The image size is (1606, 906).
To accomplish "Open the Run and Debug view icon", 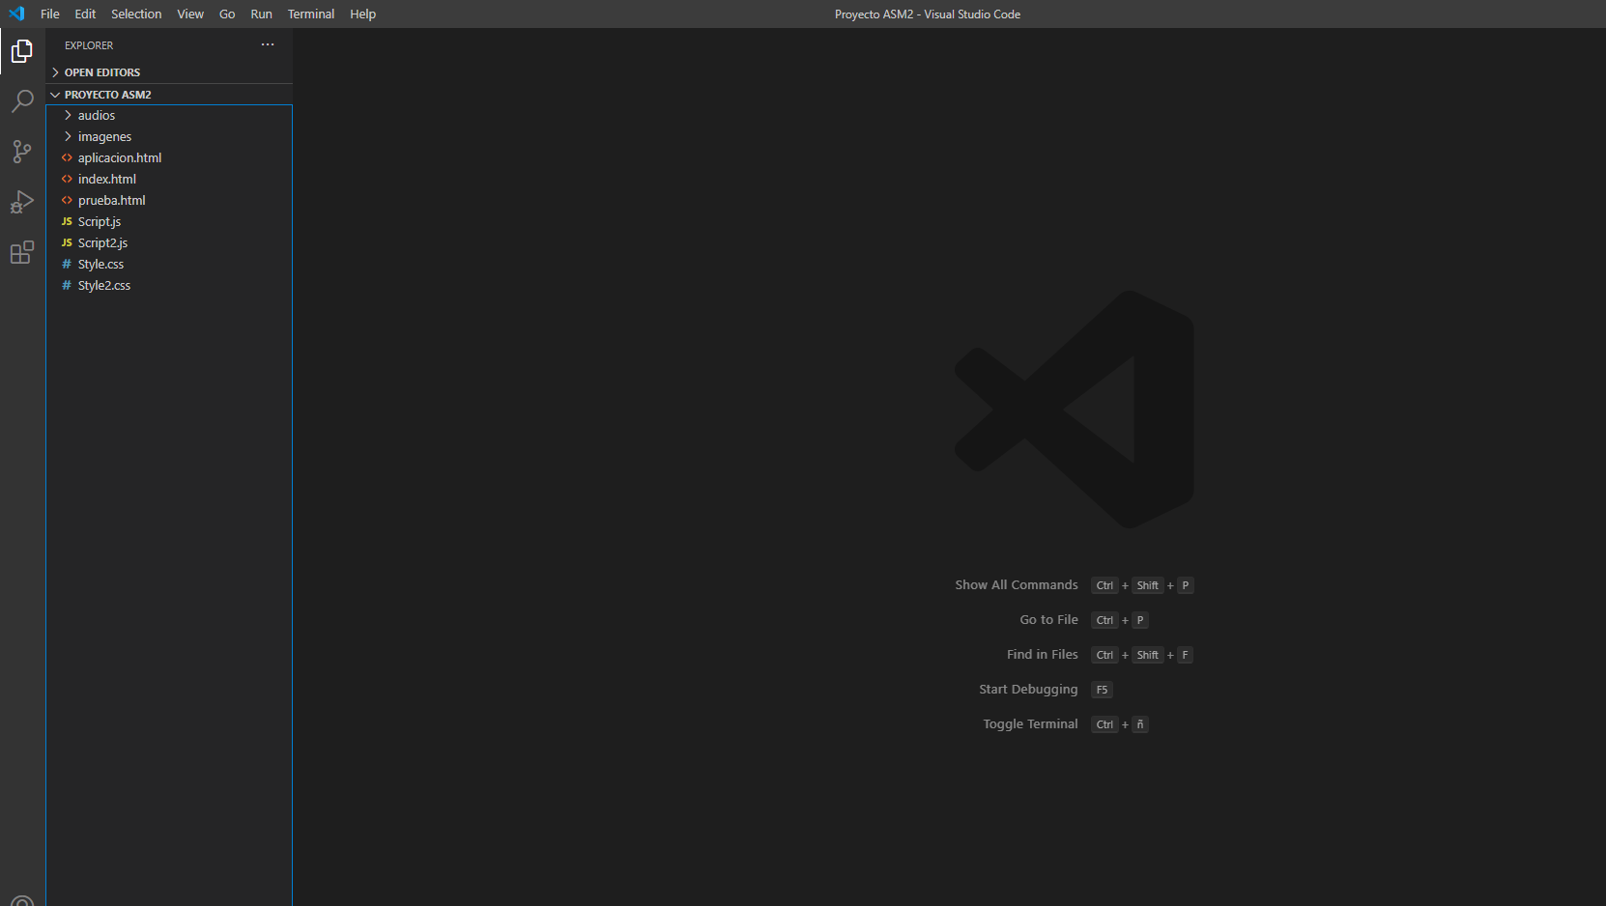I will point(22,202).
